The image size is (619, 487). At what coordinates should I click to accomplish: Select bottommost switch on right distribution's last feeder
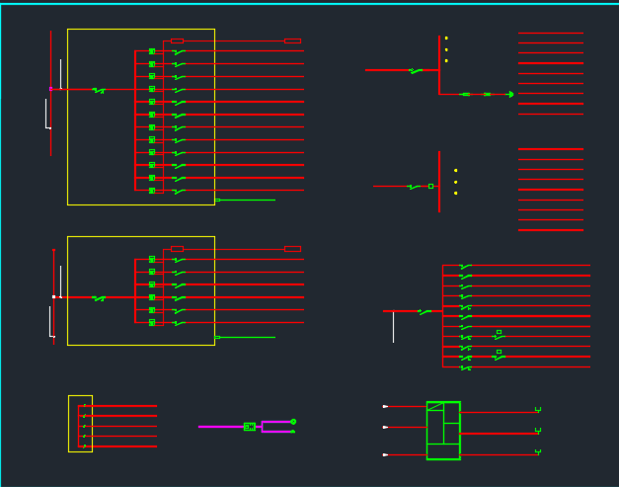(465, 368)
